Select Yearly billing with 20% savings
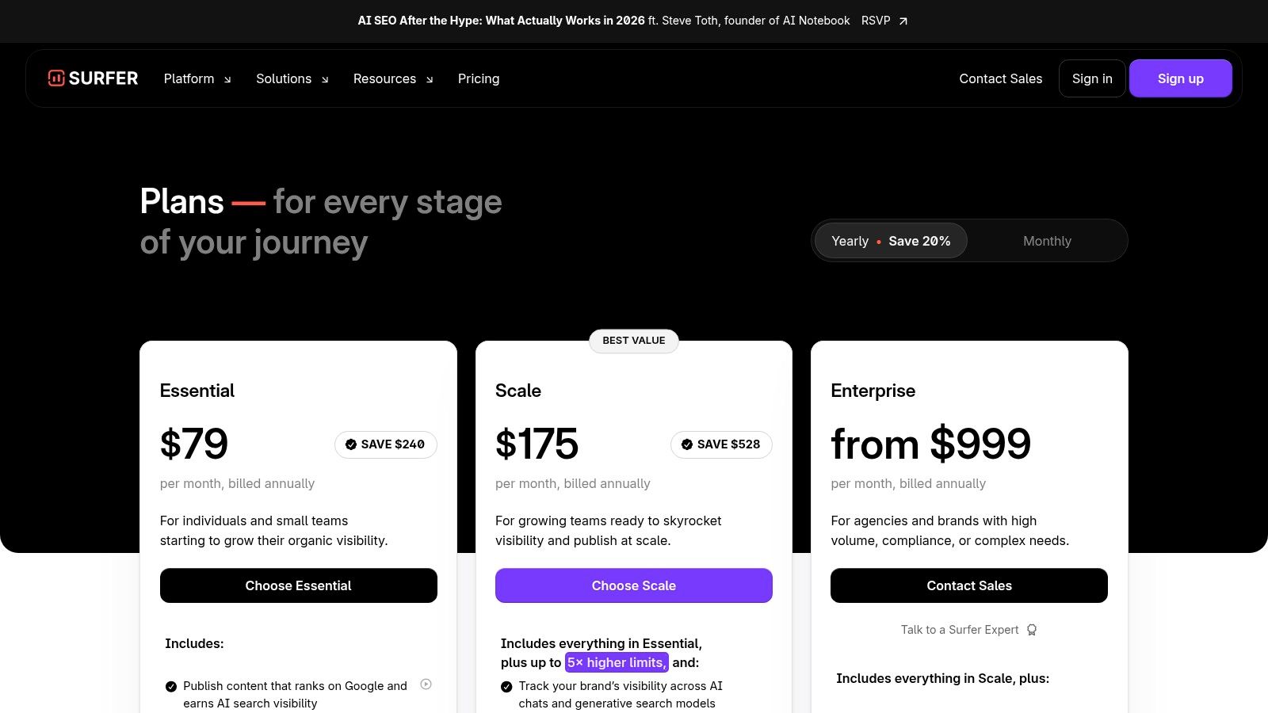Image resolution: width=1268 pixels, height=713 pixels. 889,240
